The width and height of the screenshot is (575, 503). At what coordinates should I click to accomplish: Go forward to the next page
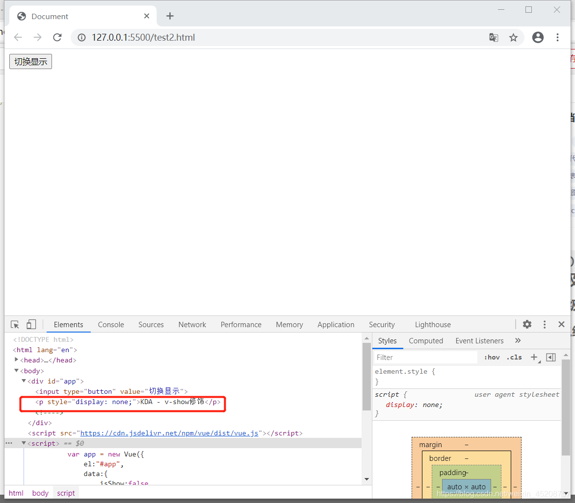pyautogui.click(x=37, y=37)
